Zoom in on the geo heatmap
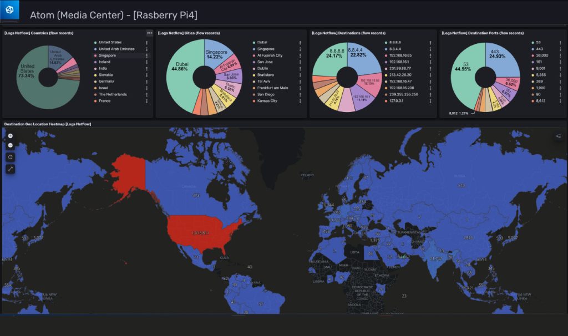The width and height of the screenshot is (568, 336). point(11,136)
